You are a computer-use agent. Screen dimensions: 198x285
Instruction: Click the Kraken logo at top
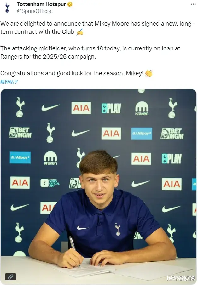coord(142,108)
